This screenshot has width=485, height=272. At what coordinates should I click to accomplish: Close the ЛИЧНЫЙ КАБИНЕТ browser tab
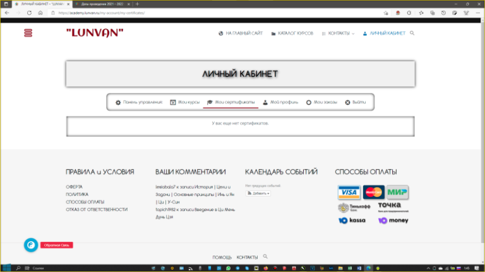68,4
